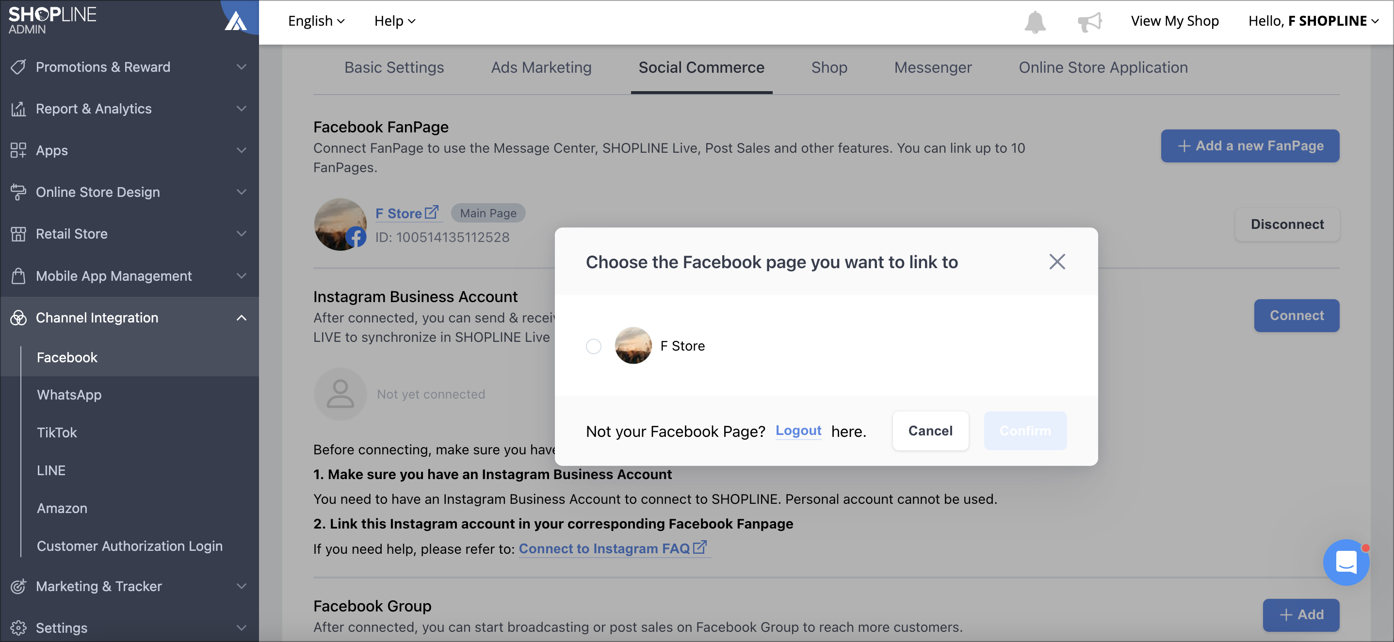Click the F Store FanPage profile picture
Viewport: 1394px width, 642px height.
[340, 225]
